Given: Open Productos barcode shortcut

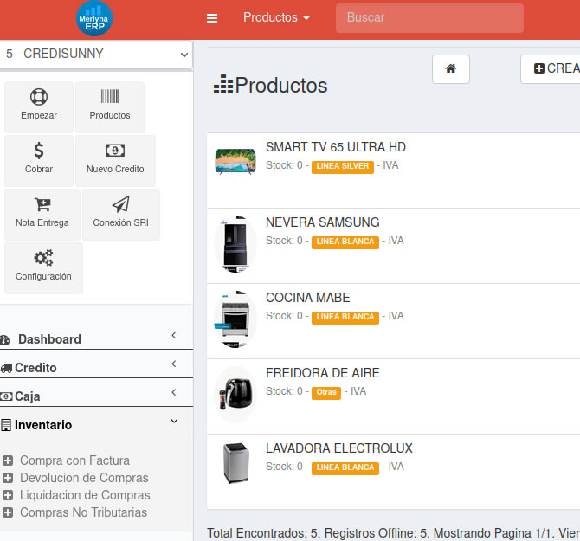Looking at the screenshot, I should [110, 97].
